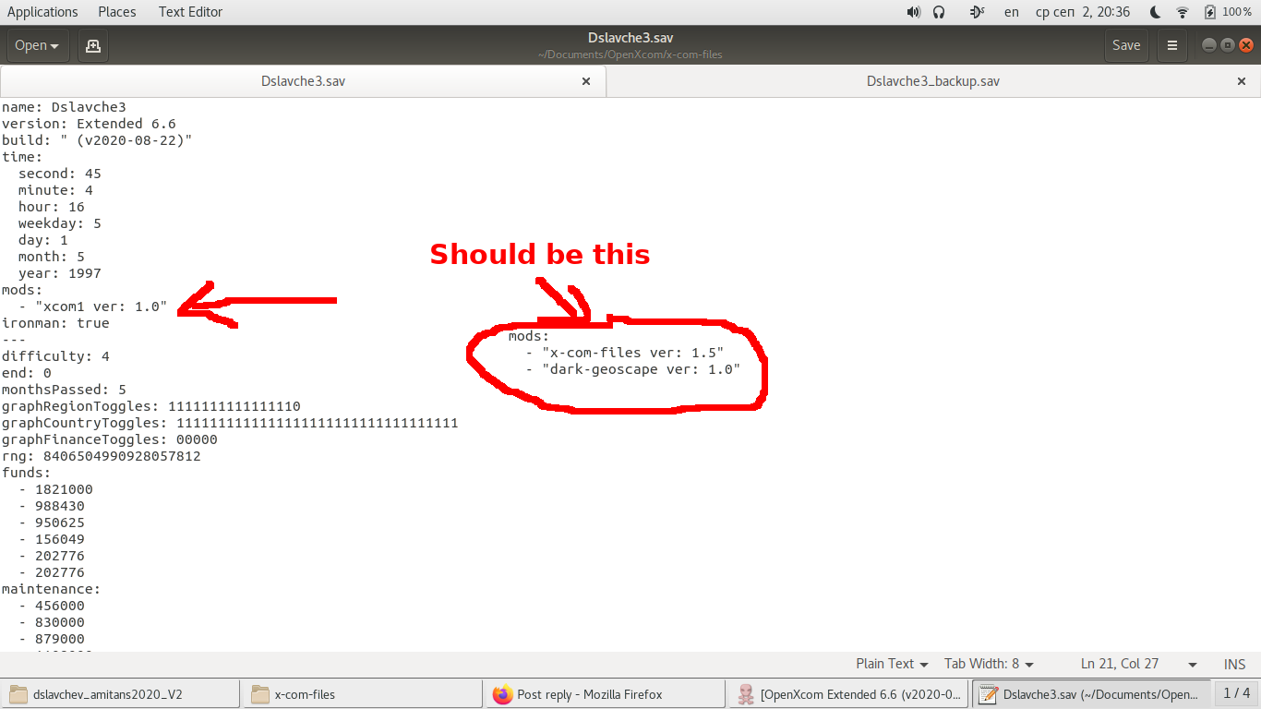Open the Applications menu
Image resolution: width=1261 pixels, height=709 pixels.
[42, 12]
